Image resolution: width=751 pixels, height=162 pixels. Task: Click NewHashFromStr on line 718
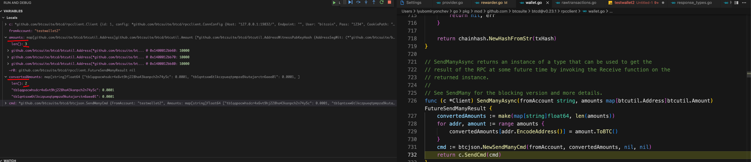click(x=510, y=39)
